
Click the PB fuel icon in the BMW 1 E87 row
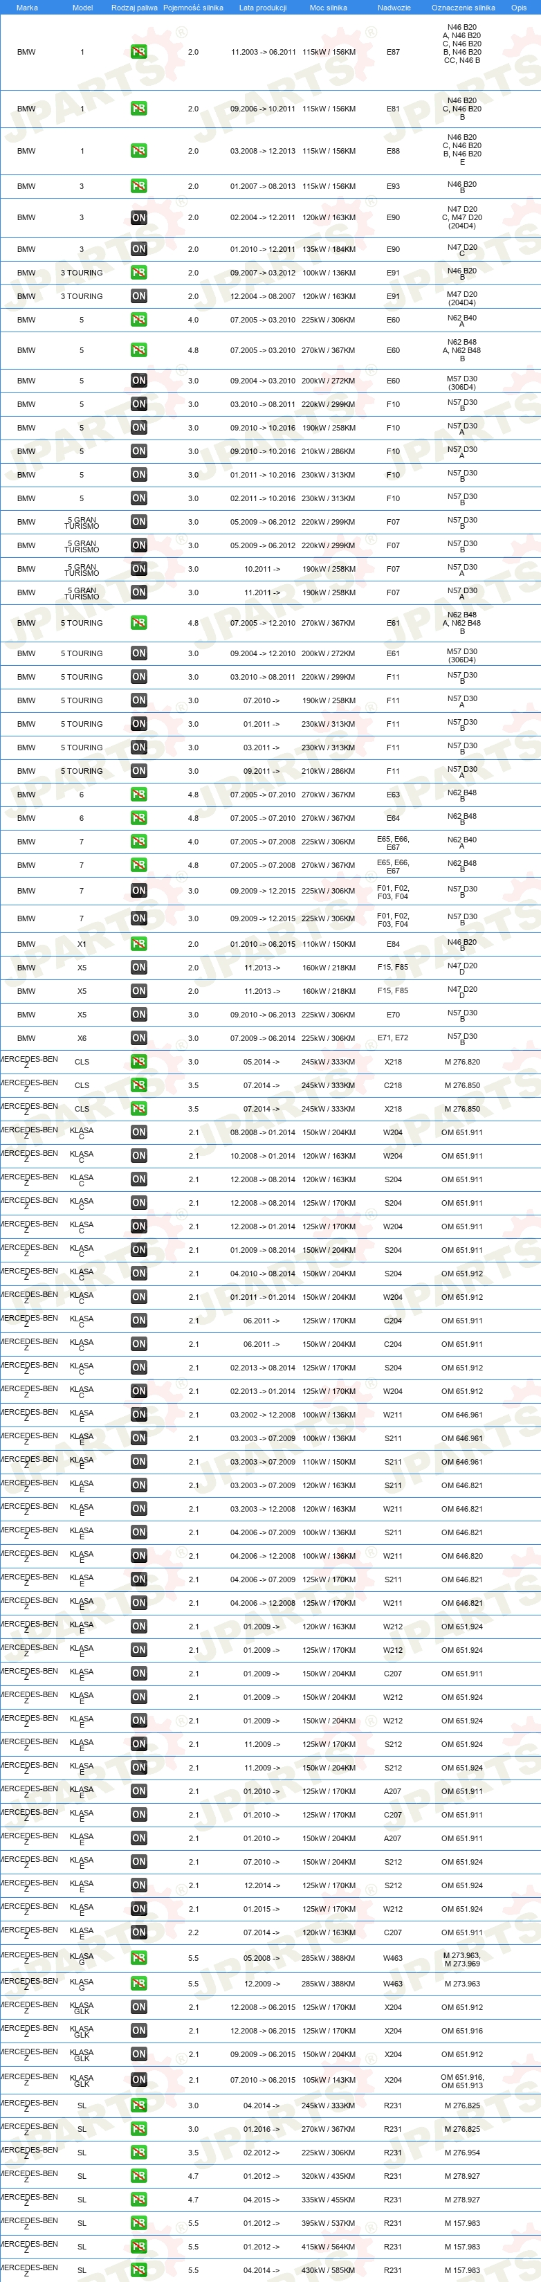tap(139, 53)
